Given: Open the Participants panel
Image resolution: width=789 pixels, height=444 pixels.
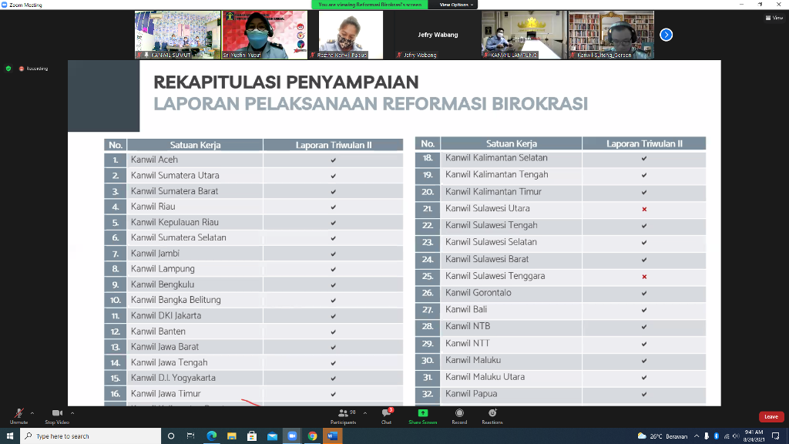Looking at the screenshot, I should tap(343, 414).
